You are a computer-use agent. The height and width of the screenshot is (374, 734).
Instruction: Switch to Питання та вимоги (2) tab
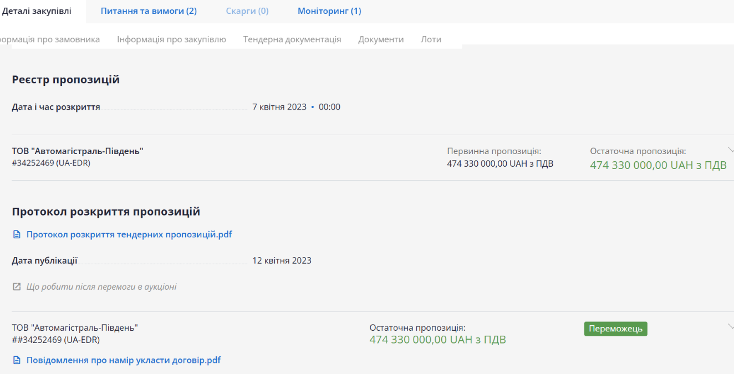(x=149, y=11)
